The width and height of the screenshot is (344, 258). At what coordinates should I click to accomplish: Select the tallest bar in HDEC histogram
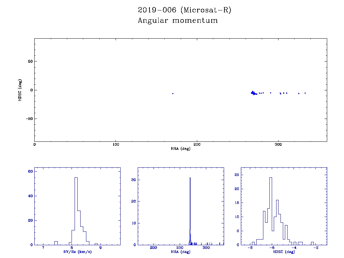[x=271, y=211]
